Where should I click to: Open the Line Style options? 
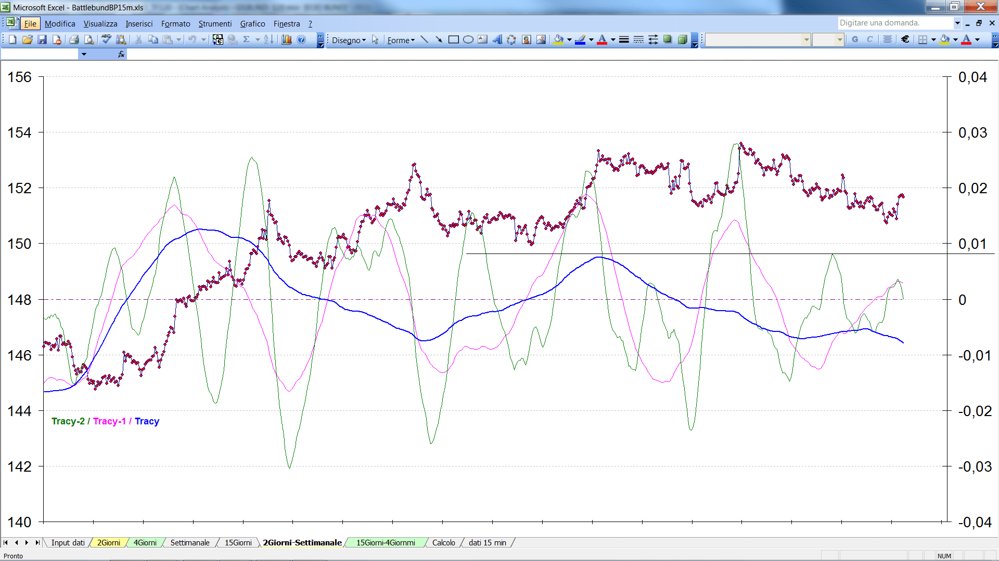(x=624, y=39)
